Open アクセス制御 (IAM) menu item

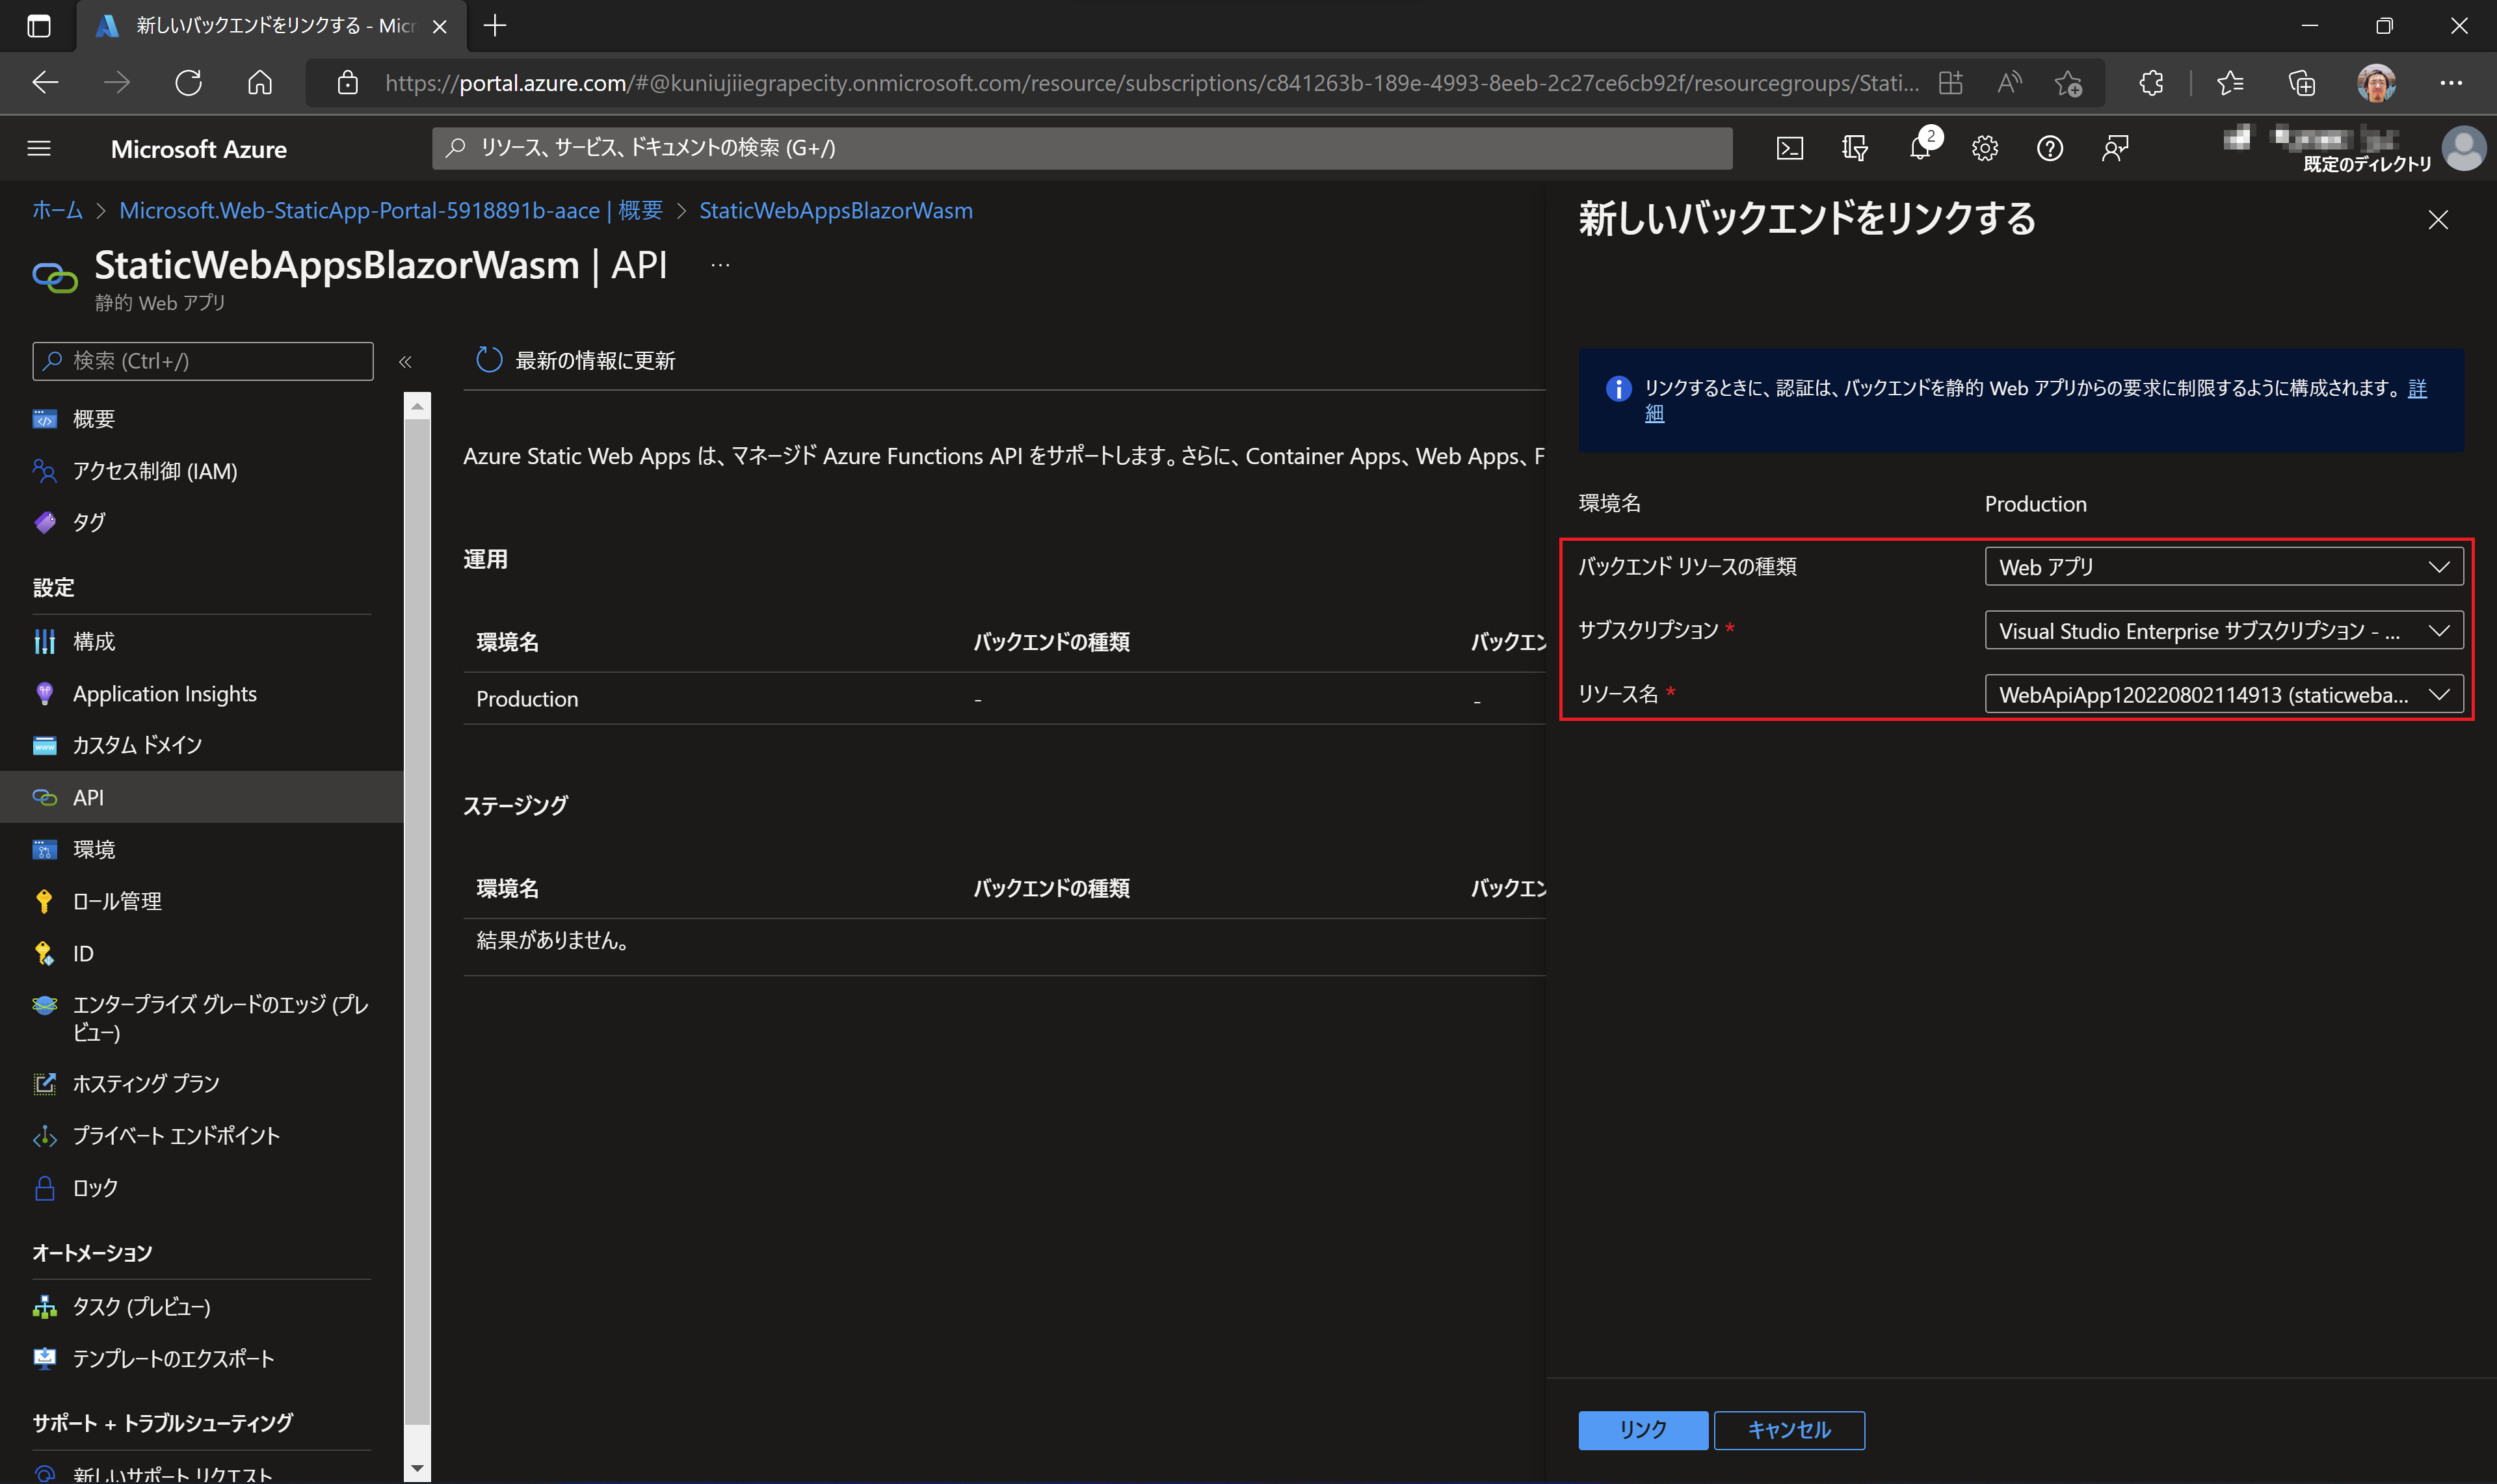pyautogui.click(x=201, y=471)
